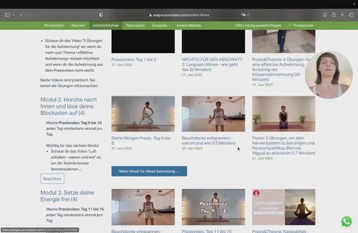Click the round presenter webcam video bubble
358x233 pixels.
coord(329,74)
